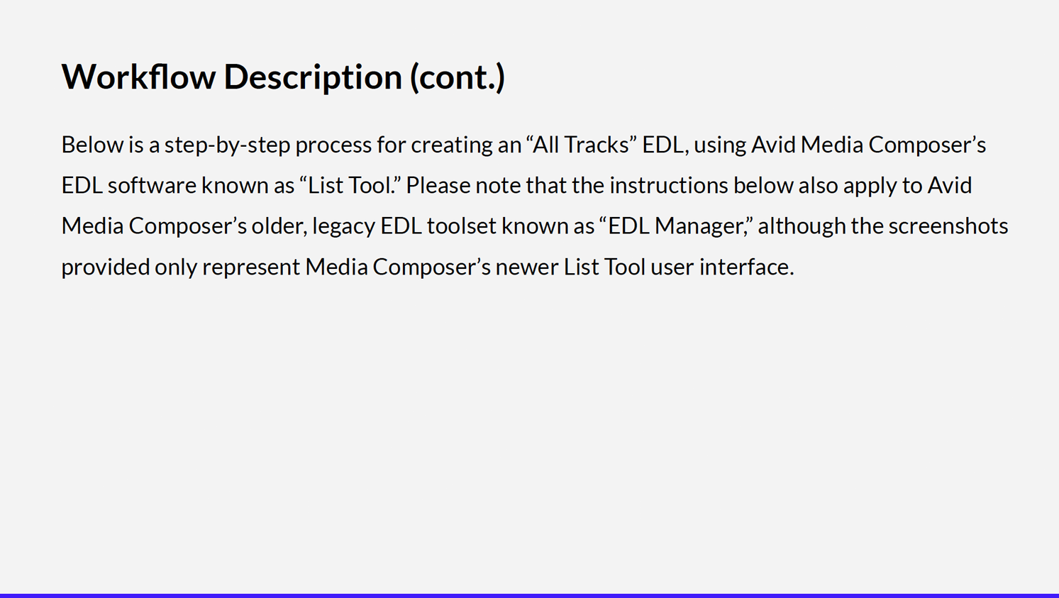Click the word "legacy" in the paragraph

[344, 226]
